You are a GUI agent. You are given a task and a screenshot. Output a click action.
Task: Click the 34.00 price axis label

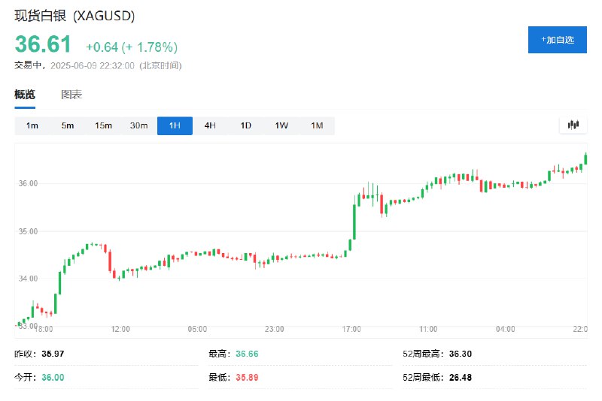tap(28, 279)
